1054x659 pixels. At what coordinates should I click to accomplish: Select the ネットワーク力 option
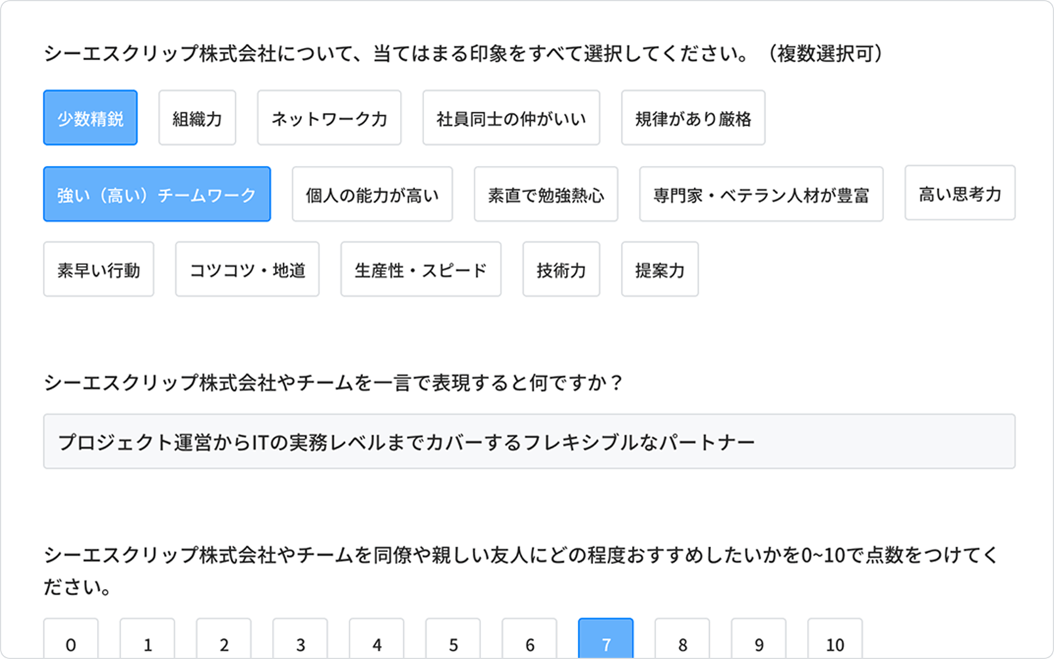coord(329,118)
